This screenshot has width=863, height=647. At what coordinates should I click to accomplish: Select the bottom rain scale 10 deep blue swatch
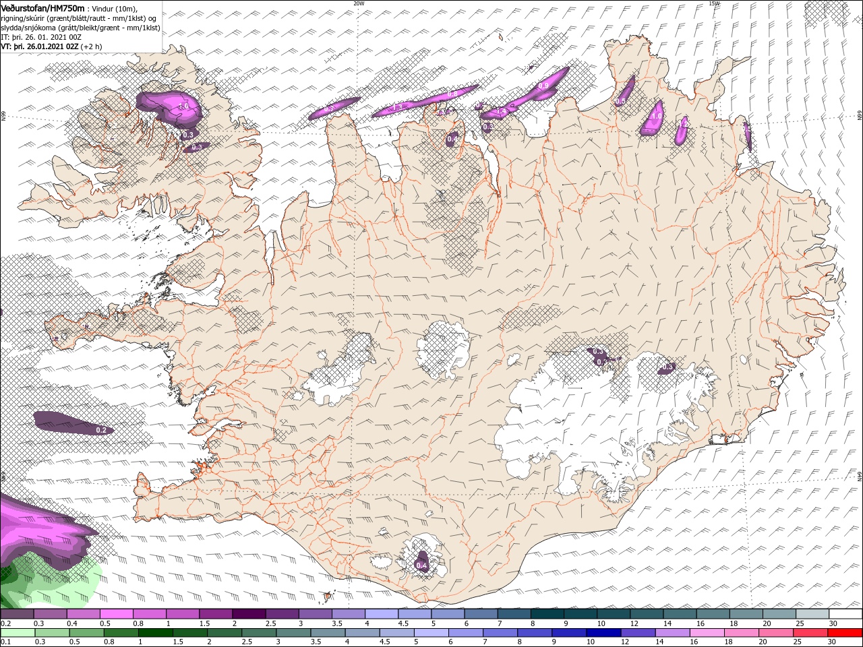[603, 632]
